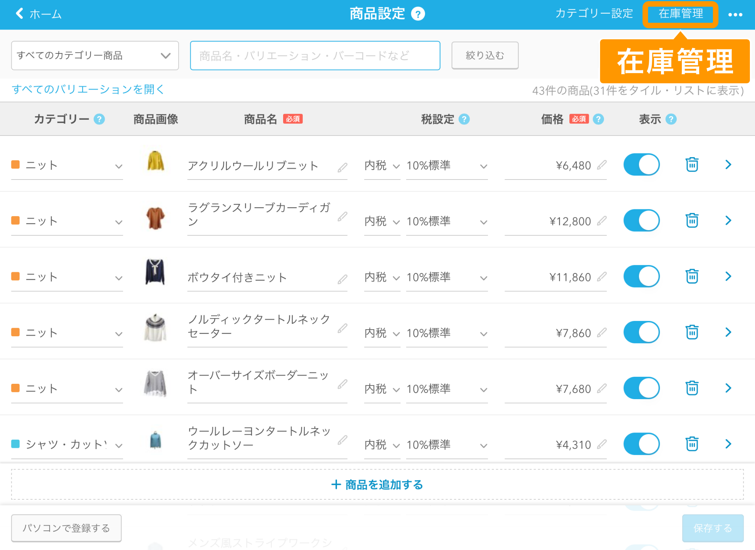This screenshot has height=550, width=755.
Task: Open help icon beside 商品設定 title
Action: 418,14
